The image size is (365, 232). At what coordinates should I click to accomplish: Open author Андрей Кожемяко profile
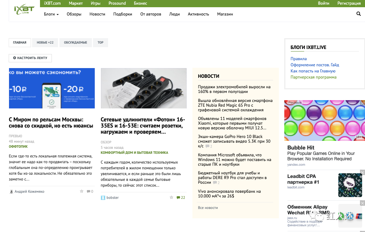pos(29,192)
